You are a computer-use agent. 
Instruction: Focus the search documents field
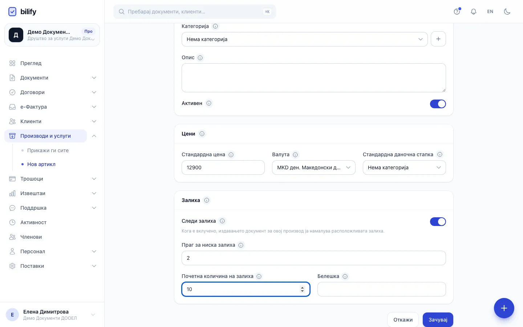[195, 12]
